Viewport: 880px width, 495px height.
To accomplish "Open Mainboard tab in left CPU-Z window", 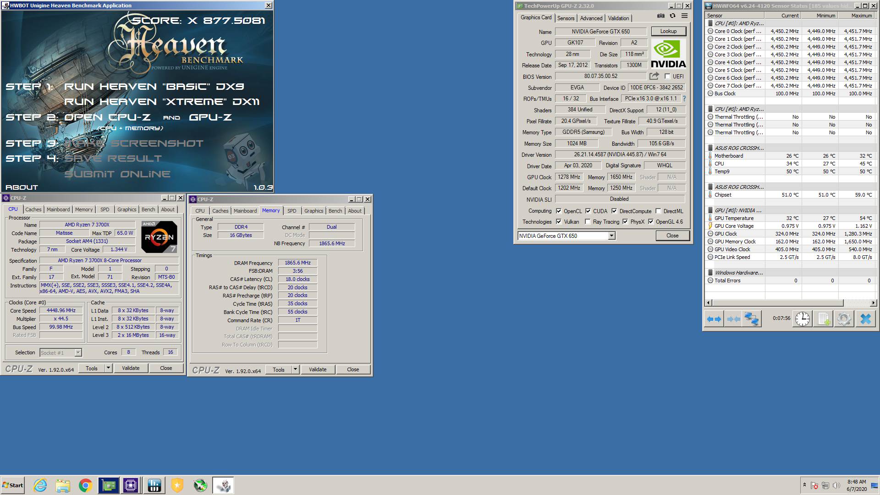I will point(58,209).
